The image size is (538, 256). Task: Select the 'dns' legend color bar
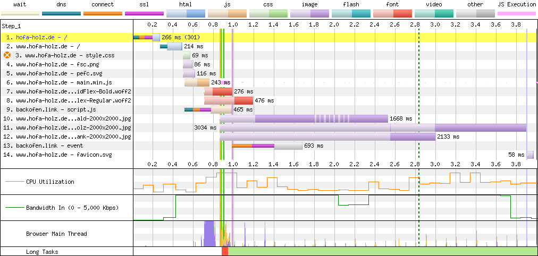(62, 14)
